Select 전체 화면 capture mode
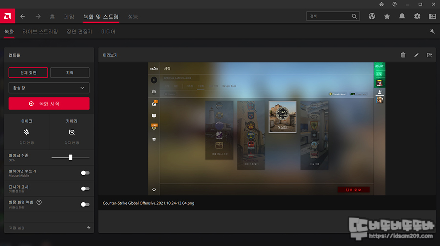Screen dimensions: 440x246 pos(28,73)
